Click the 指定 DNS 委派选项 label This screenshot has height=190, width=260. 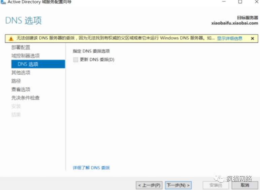pos(91,51)
